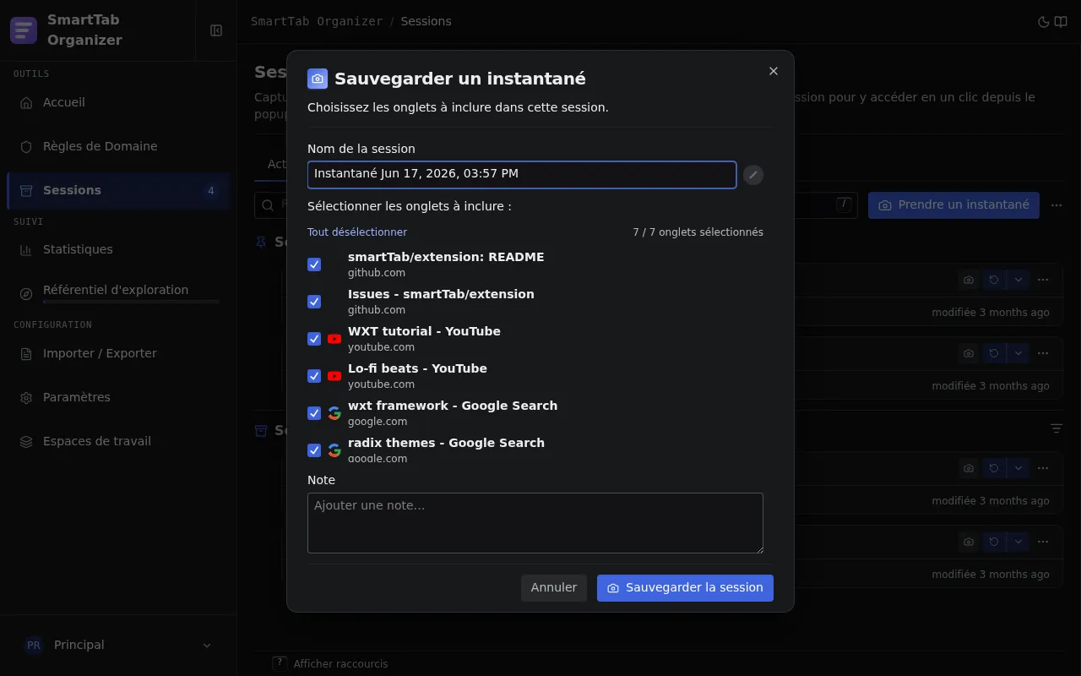Toggle dark mode with the moon icon
This screenshot has height=676, width=1081.
(1043, 22)
